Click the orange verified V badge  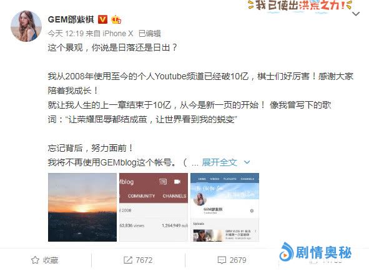[x=102, y=19]
